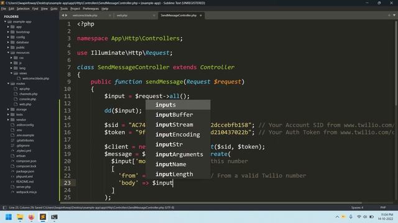Click the vendor folder icon
This screenshot has height=223, width=398.
(x=12, y=120)
